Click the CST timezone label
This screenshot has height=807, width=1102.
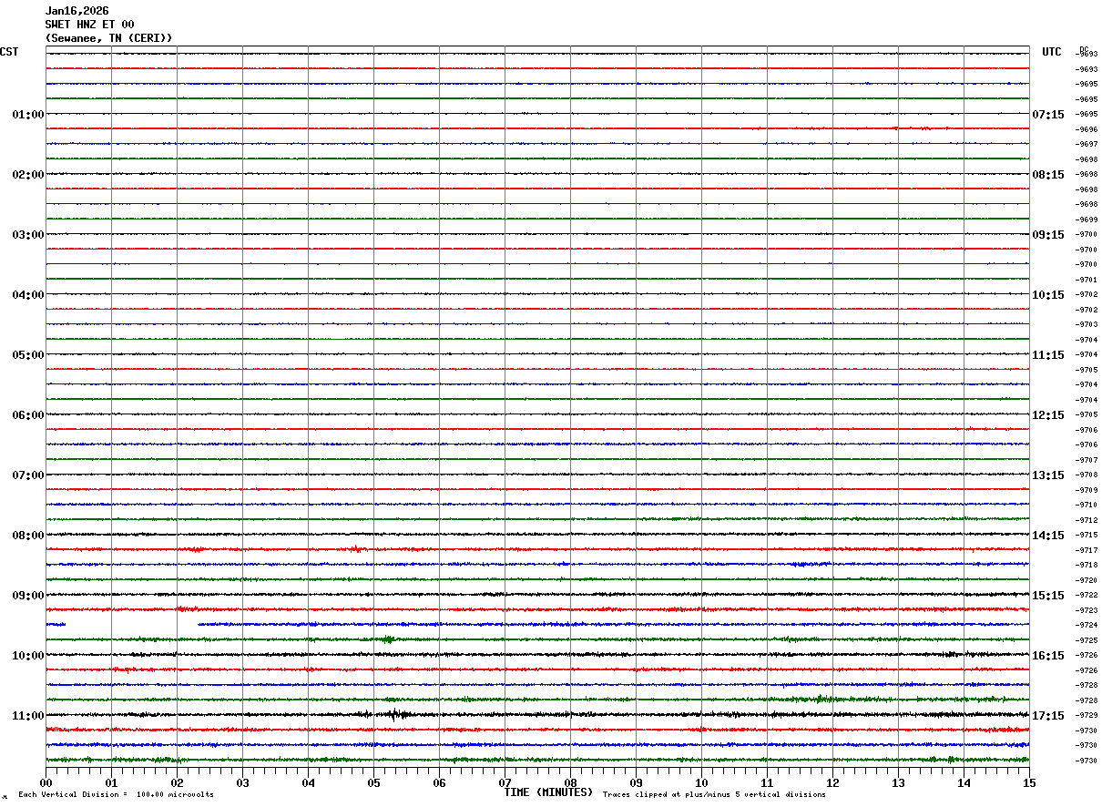[9, 52]
